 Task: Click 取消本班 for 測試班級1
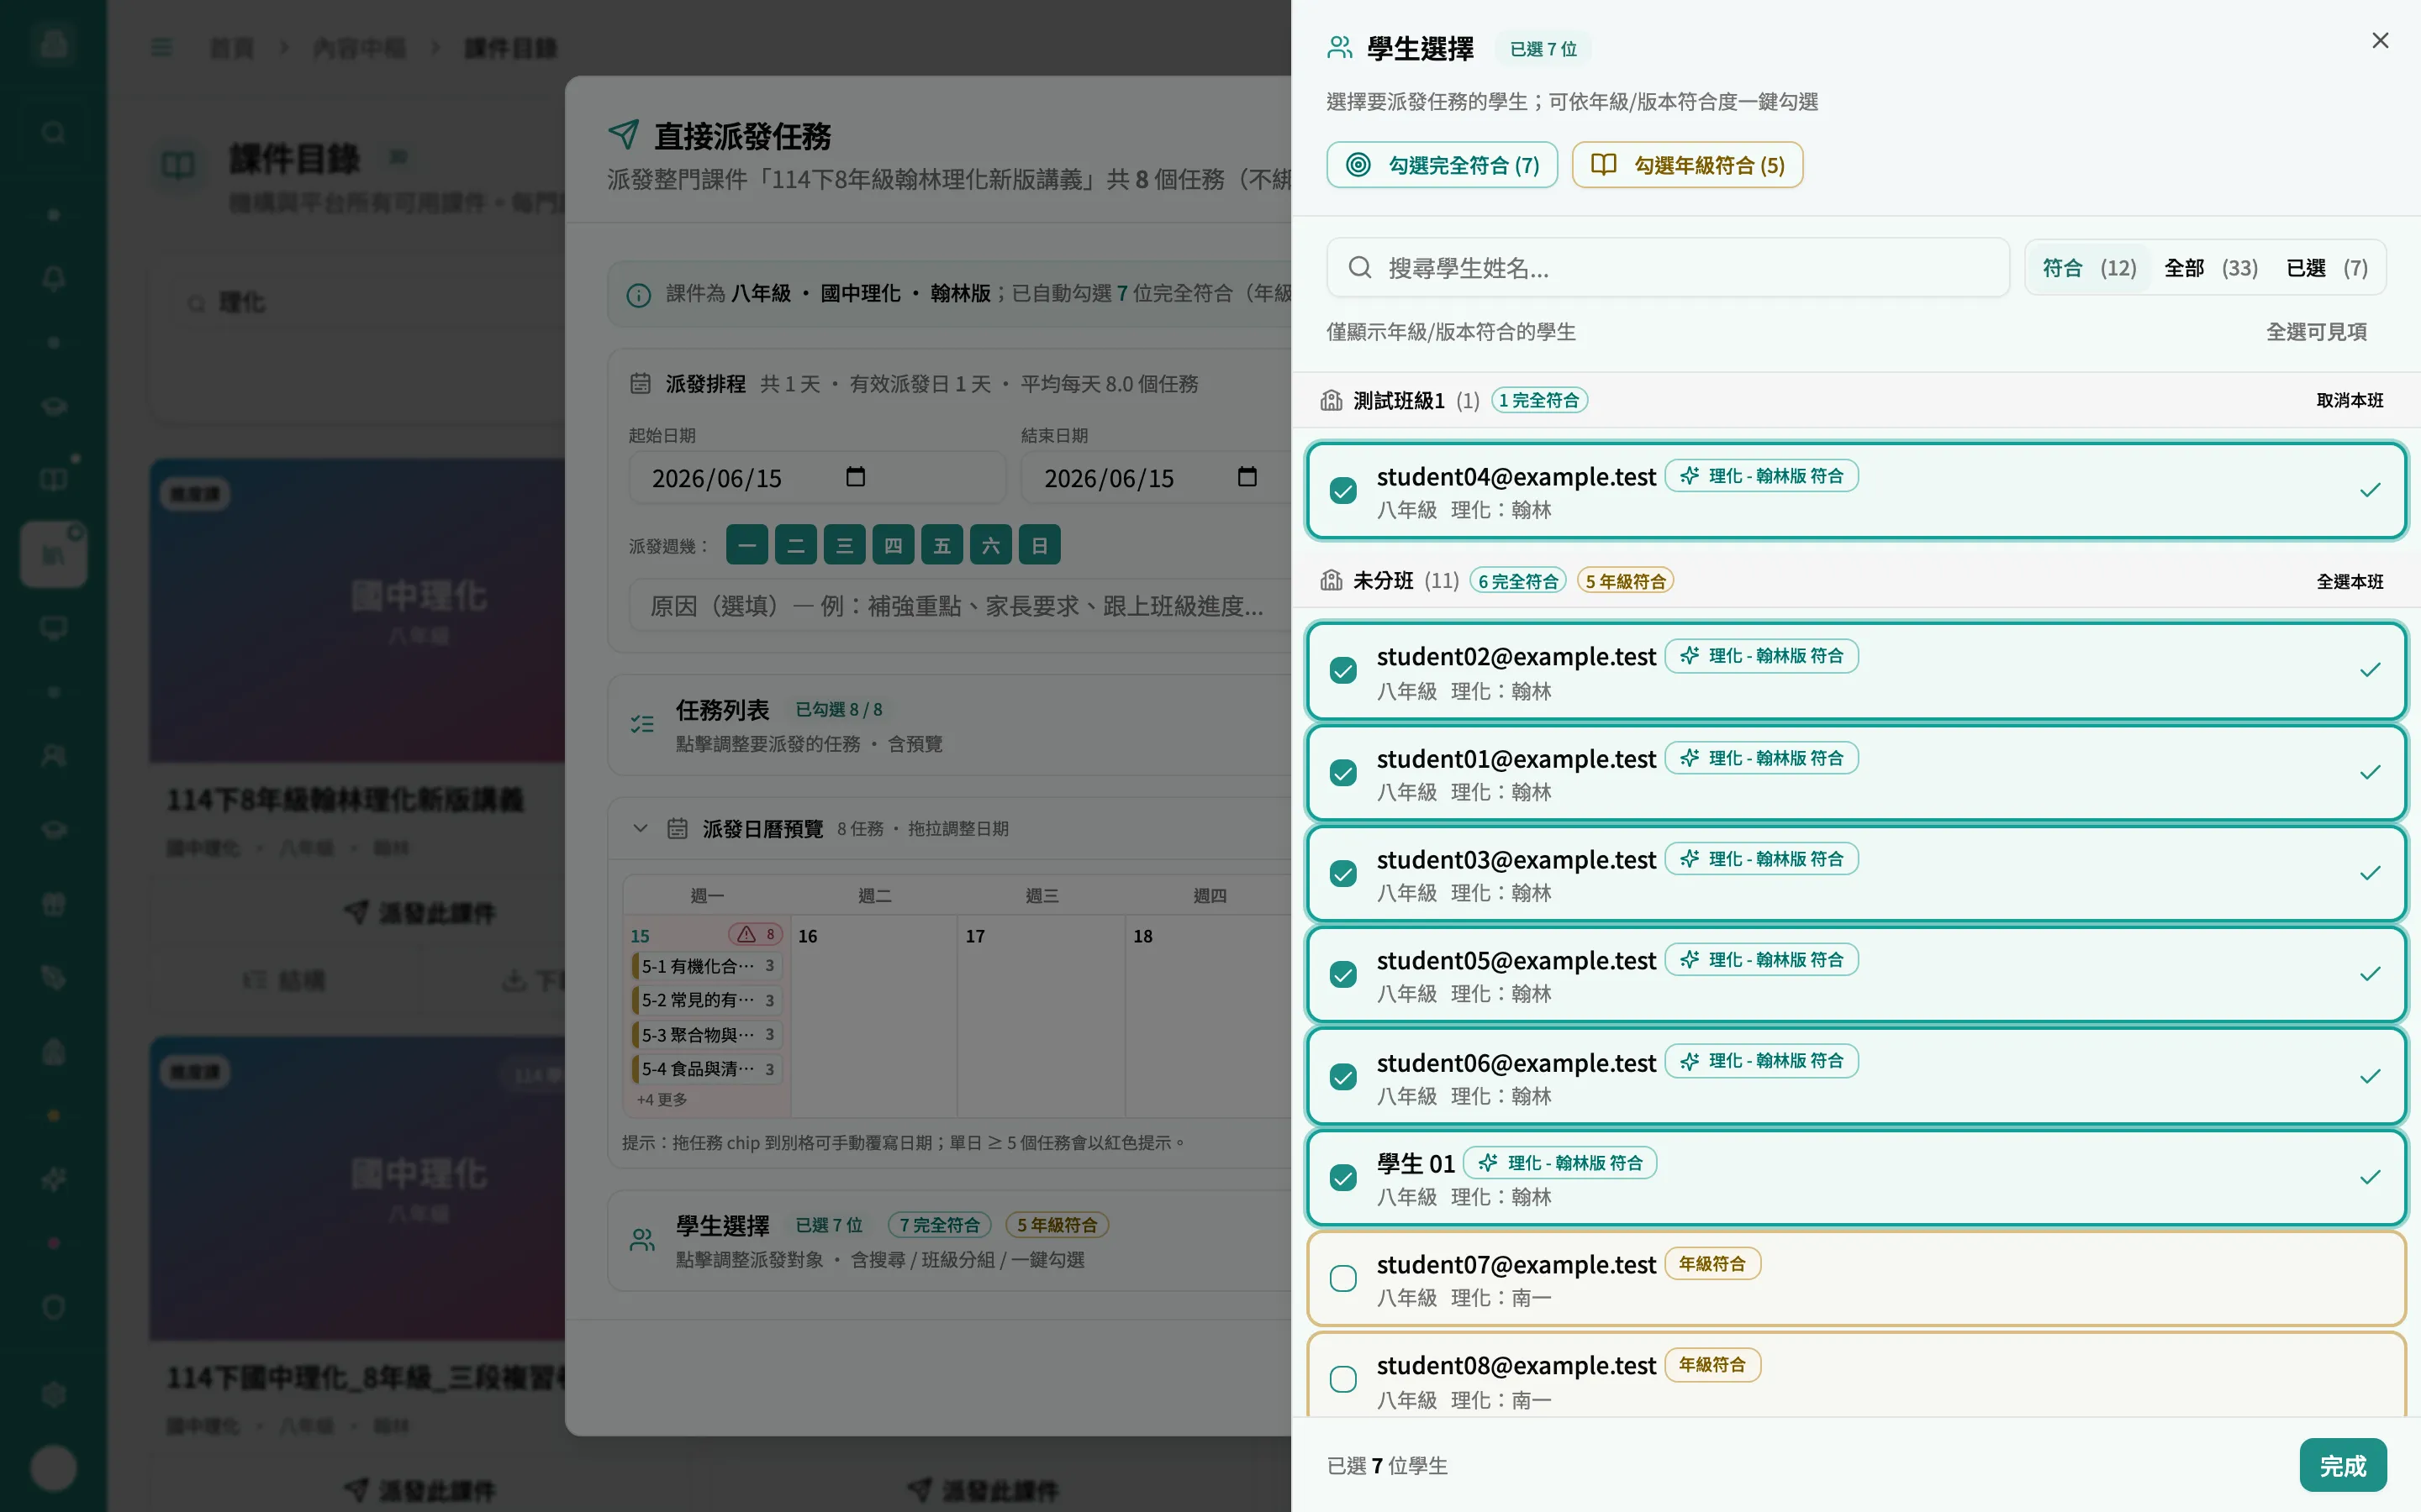[x=2349, y=401]
